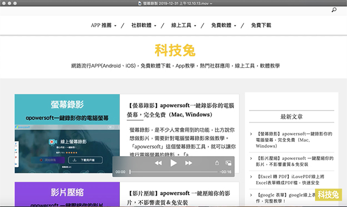Open sidebar link 【螢幕錄影】apowersoft一鍵錄影
The height and width of the screenshot is (207, 347).
coord(294,140)
